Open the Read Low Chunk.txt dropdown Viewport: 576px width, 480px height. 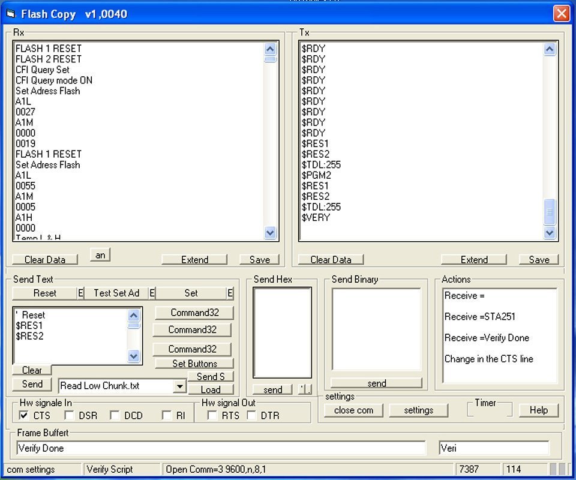coord(180,386)
